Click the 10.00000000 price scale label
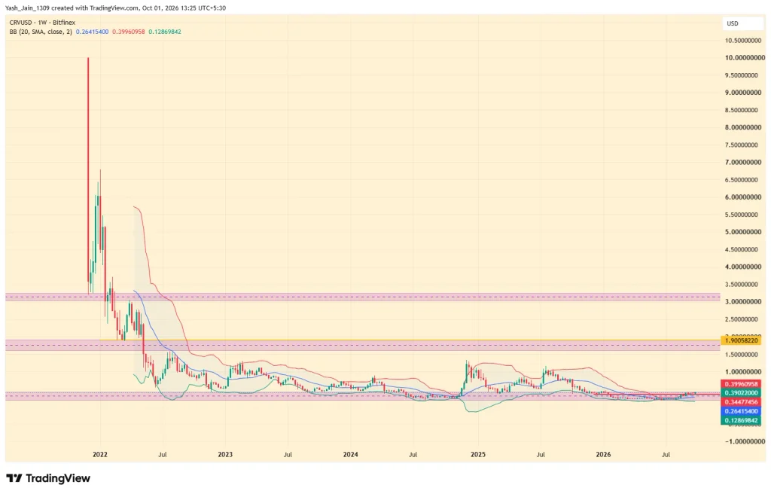The image size is (771, 494). (x=743, y=57)
